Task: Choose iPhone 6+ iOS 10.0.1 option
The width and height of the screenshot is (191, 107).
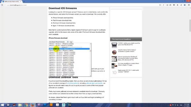Action: 69,54
